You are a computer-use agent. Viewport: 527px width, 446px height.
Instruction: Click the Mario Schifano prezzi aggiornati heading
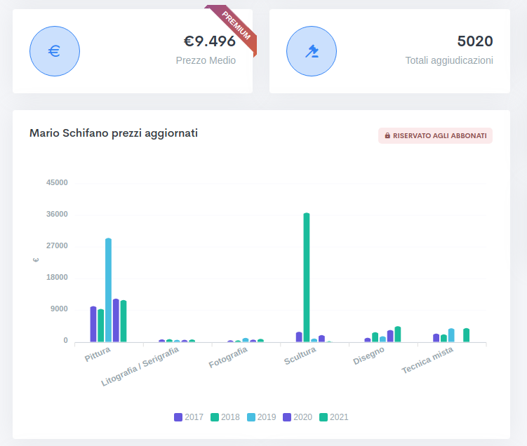pyautogui.click(x=114, y=133)
